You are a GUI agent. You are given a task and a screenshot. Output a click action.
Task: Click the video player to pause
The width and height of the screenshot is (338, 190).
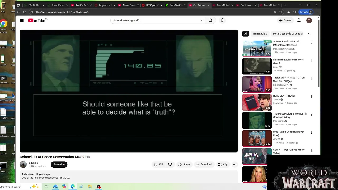(x=129, y=91)
